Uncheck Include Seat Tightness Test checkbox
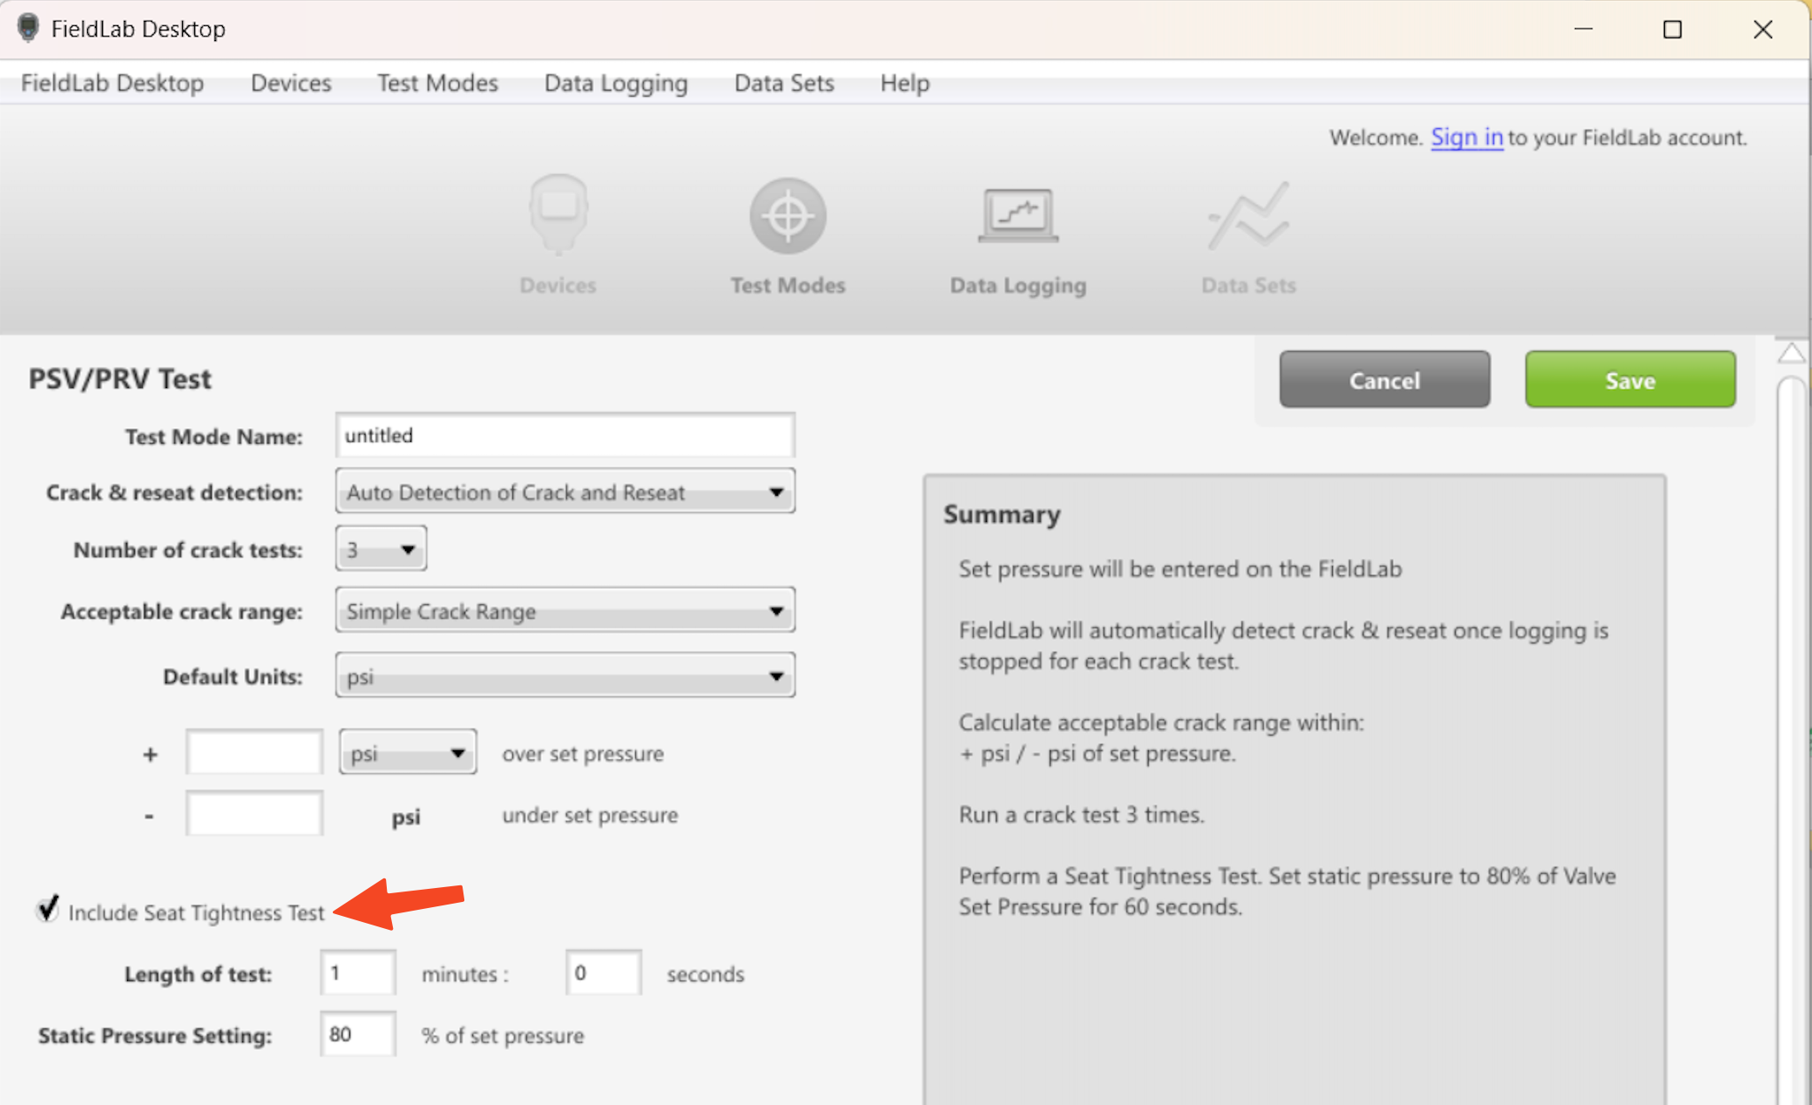This screenshot has height=1105, width=1812. (48, 909)
